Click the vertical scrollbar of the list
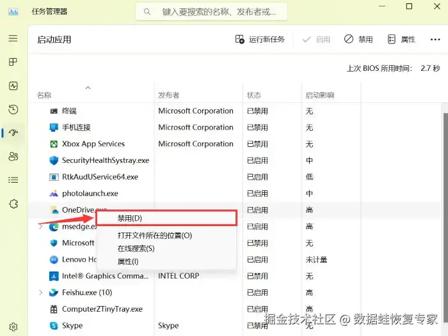This screenshot has height=336, width=448. pos(445,218)
